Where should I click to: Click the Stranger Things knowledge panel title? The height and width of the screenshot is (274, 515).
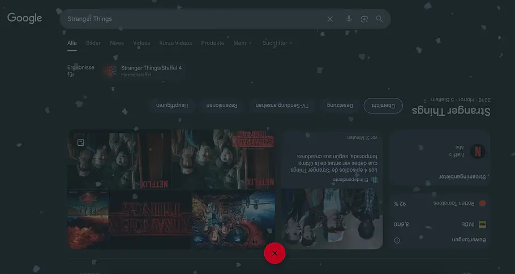click(451, 111)
